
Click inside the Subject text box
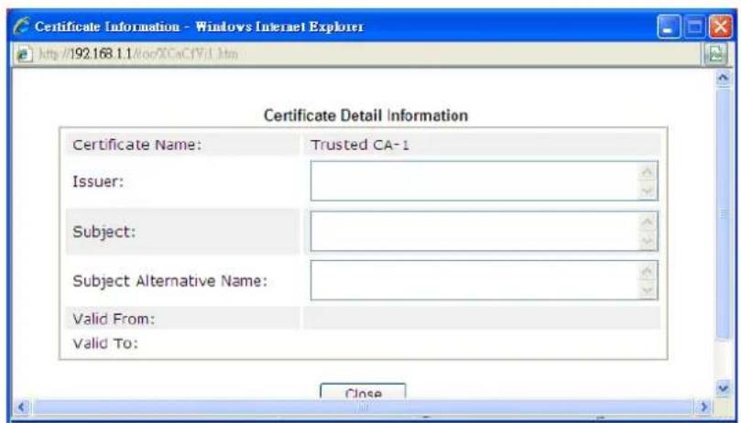coord(474,231)
